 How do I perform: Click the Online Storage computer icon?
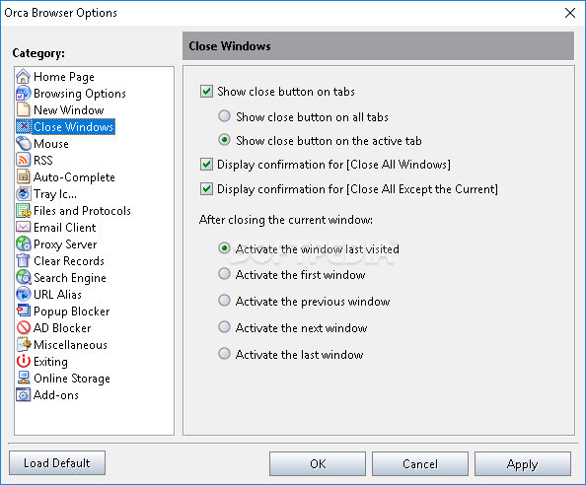pos(23,379)
